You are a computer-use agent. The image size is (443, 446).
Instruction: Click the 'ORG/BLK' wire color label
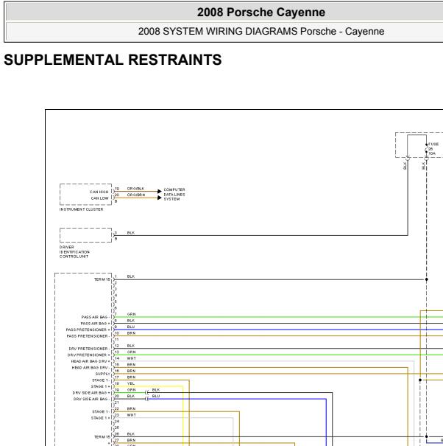(x=135, y=189)
